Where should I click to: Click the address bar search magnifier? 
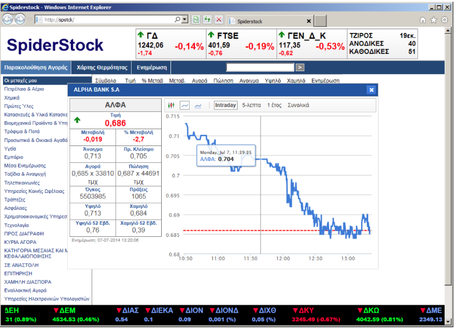coord(177,19)
